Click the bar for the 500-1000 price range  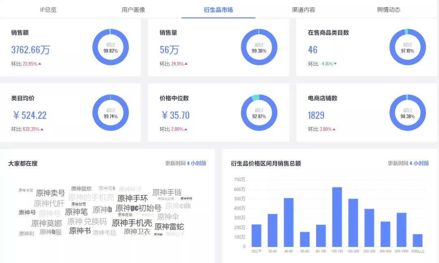(402, 230)
